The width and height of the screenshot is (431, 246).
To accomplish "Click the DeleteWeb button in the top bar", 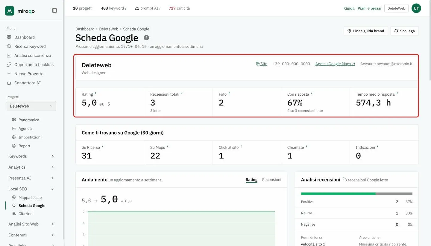I will (396, 8).
